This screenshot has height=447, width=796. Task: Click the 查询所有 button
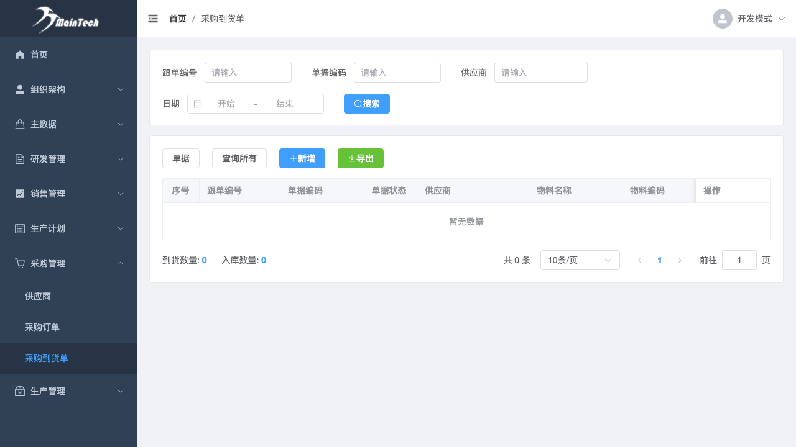coord(239,158)
